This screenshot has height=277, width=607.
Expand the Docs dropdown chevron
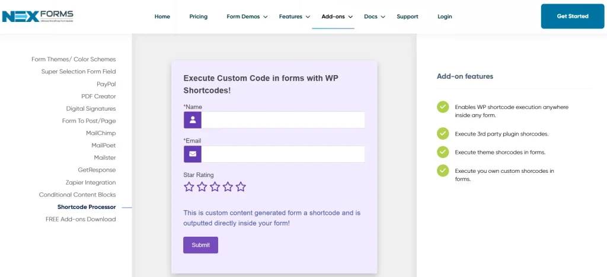point(383,17)
